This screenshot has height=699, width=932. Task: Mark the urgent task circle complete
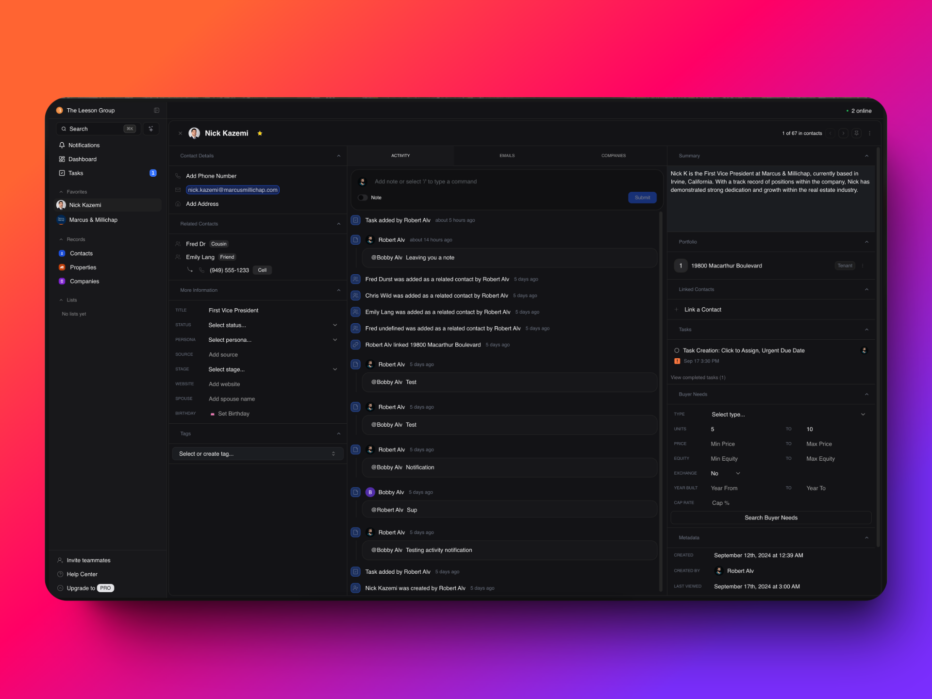click(x=677, y=350)
